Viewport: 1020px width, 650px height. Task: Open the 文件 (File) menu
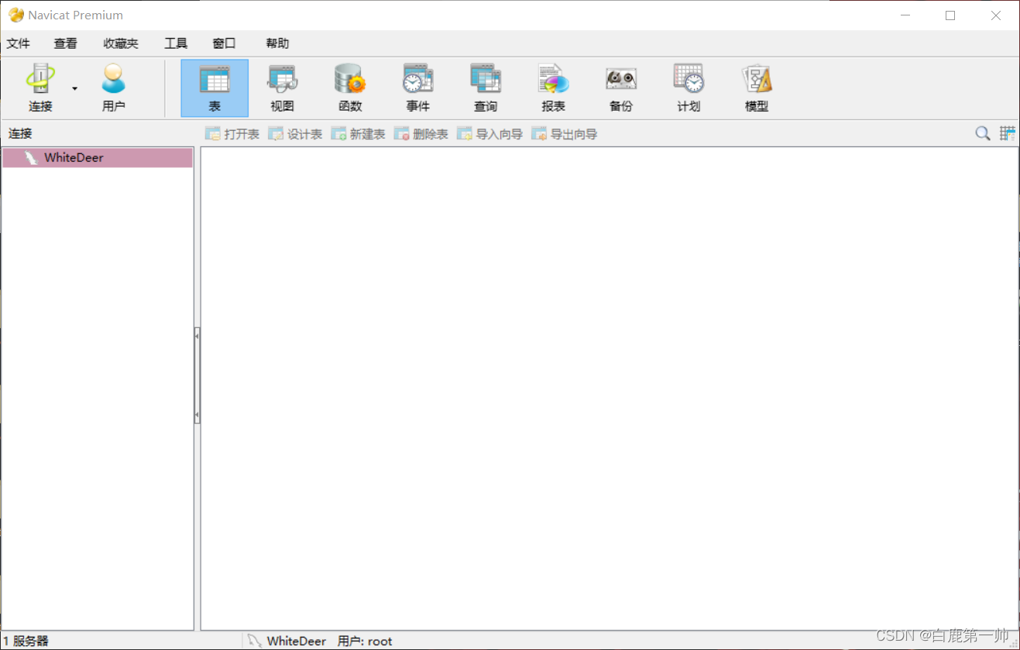click(x=19, y=43)
